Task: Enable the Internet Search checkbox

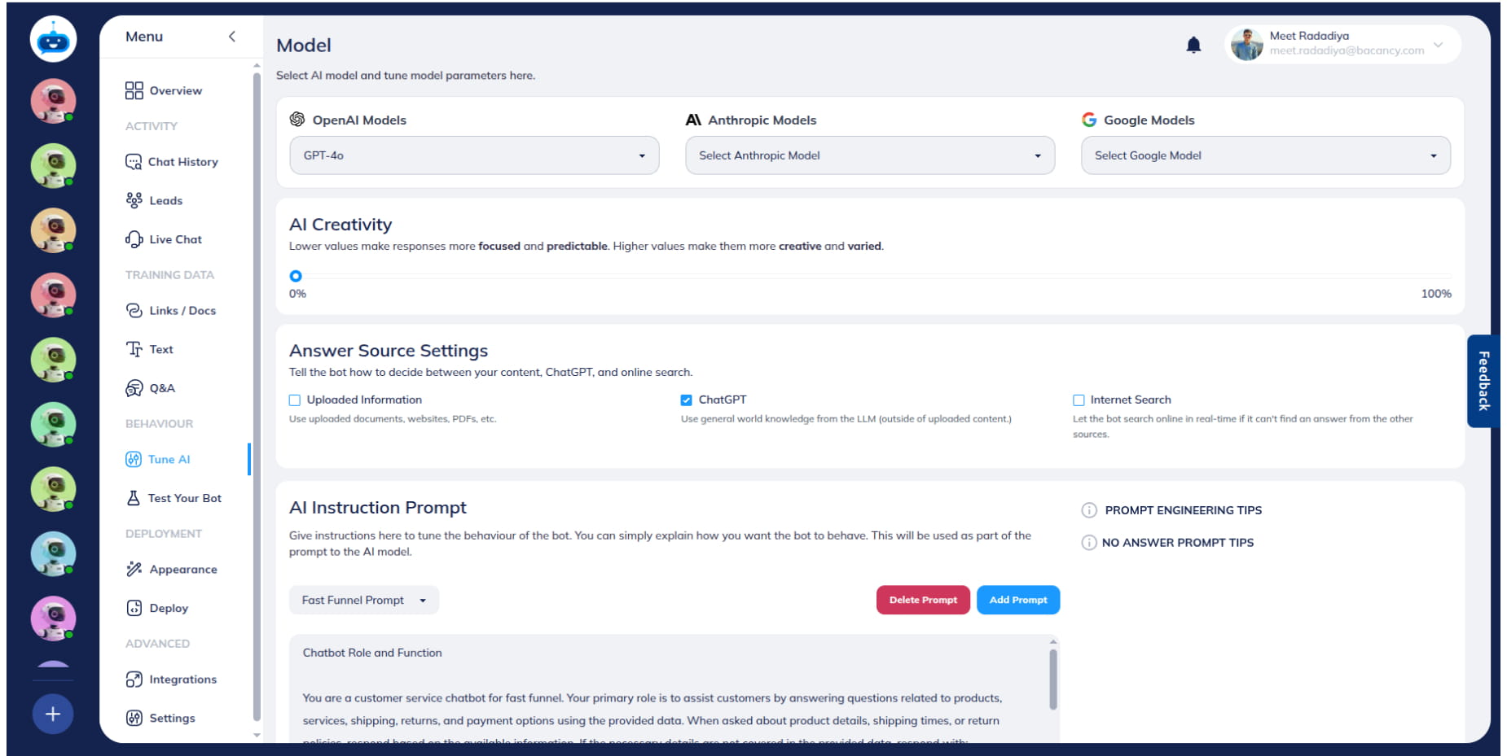Action: (1079, 400)
